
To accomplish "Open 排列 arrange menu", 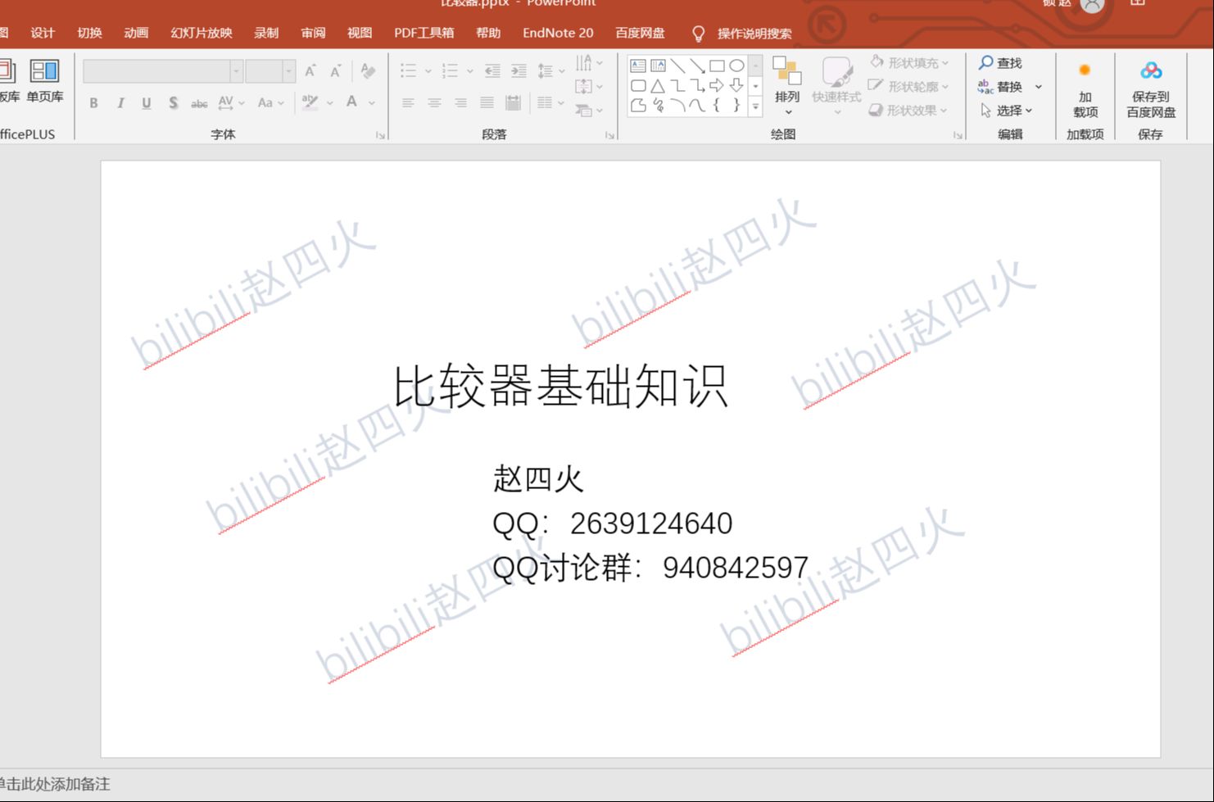I will [786, 86].
